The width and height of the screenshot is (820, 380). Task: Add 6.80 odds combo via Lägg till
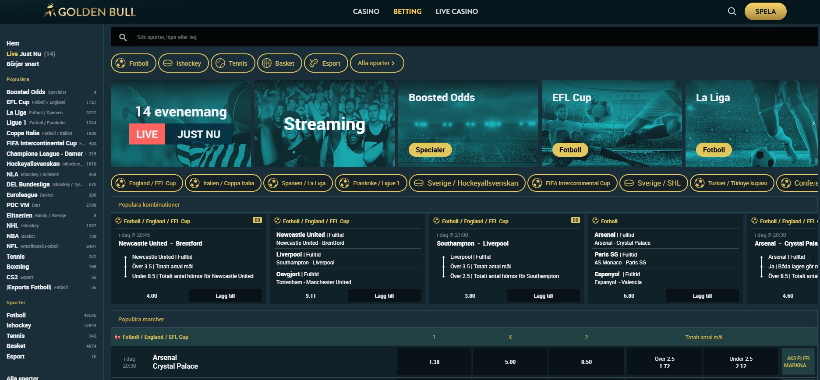(x=702, y=296)
